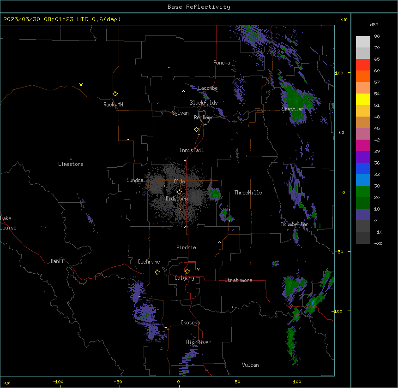Select the yellow 54 dBZ legend swatch
The height and width of the screenshot is (388, 398).
(363, 99)
